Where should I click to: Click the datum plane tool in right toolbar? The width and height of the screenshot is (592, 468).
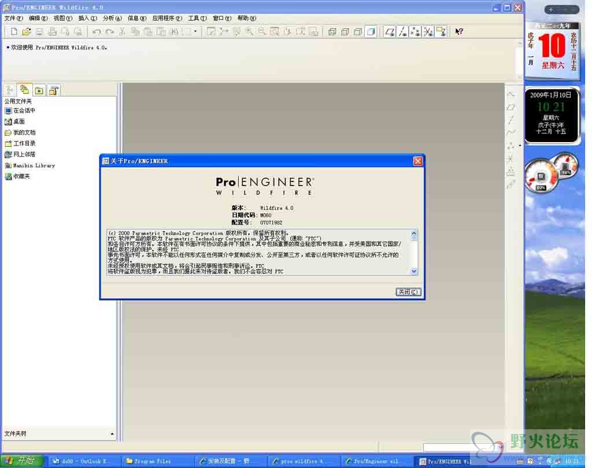coord(511,107)
